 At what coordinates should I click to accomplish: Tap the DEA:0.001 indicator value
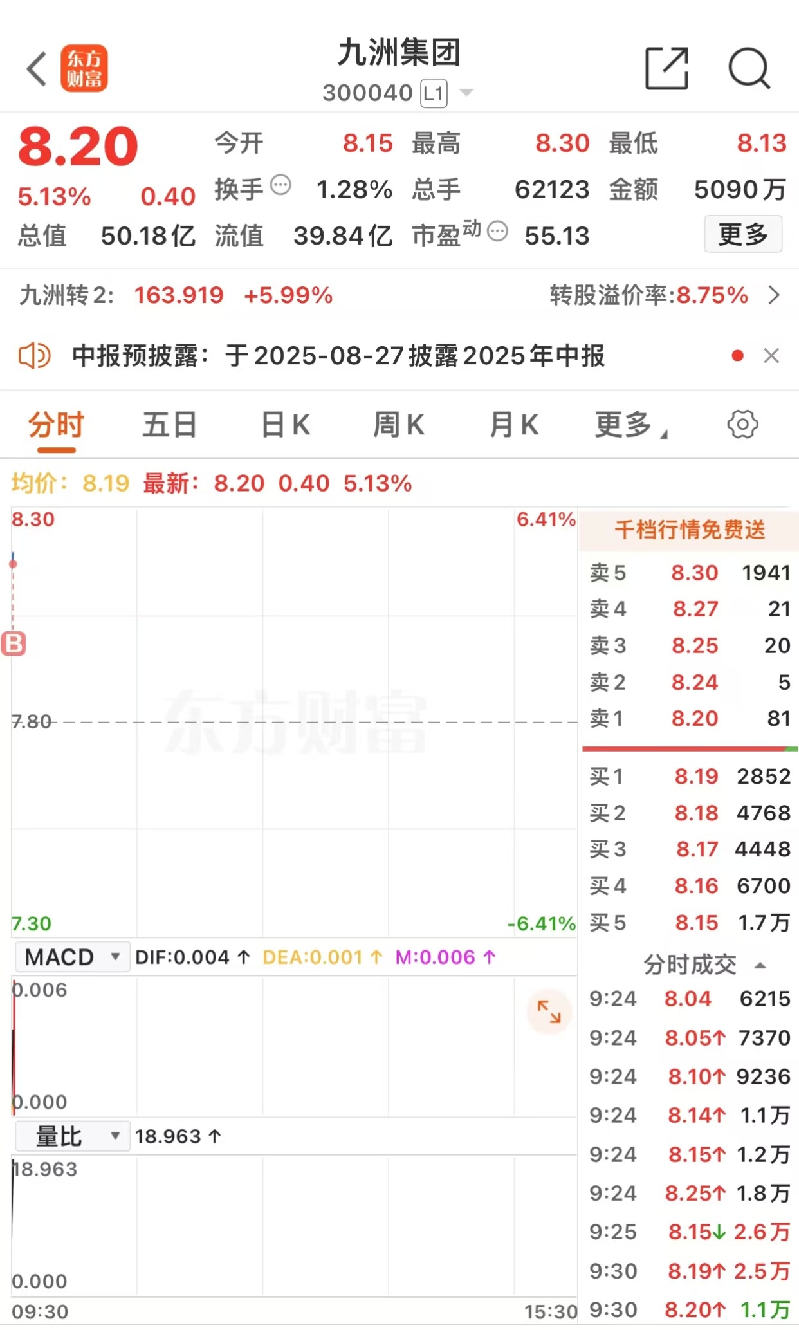[323, 957]
